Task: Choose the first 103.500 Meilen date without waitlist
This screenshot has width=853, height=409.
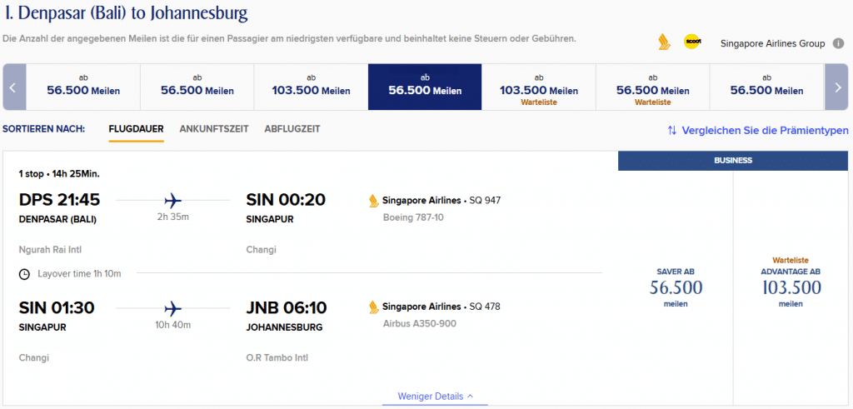Action: (x=311, y=87)
